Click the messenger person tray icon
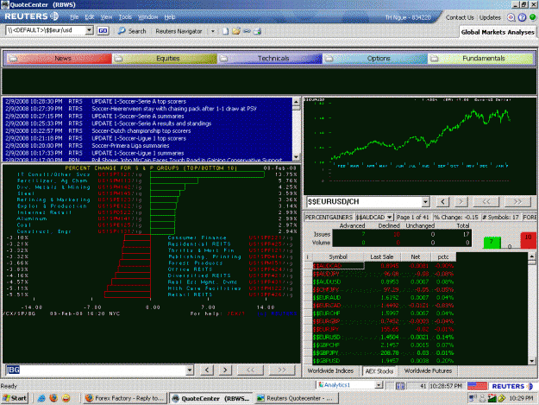 pos(482,398)
